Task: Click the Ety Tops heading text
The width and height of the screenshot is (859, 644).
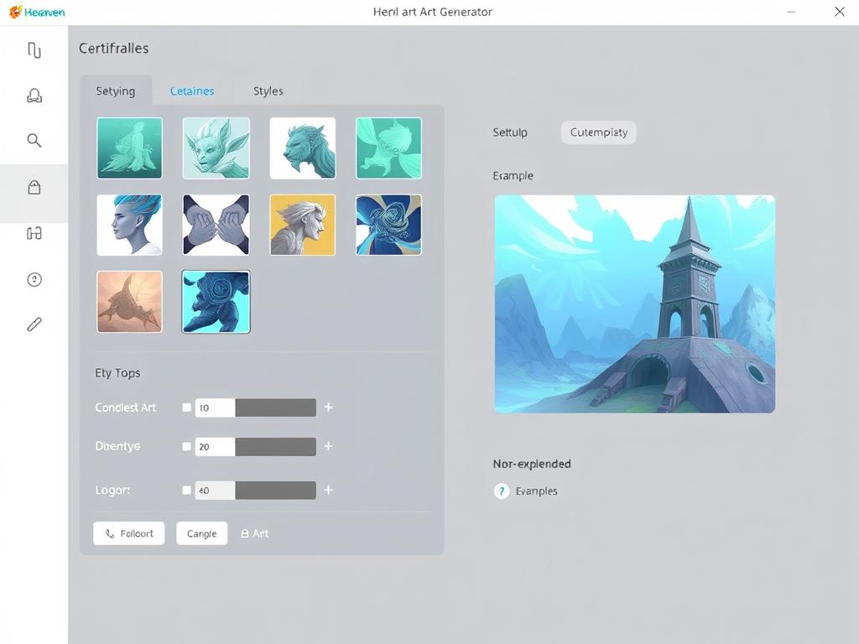Action: point(117,373)
